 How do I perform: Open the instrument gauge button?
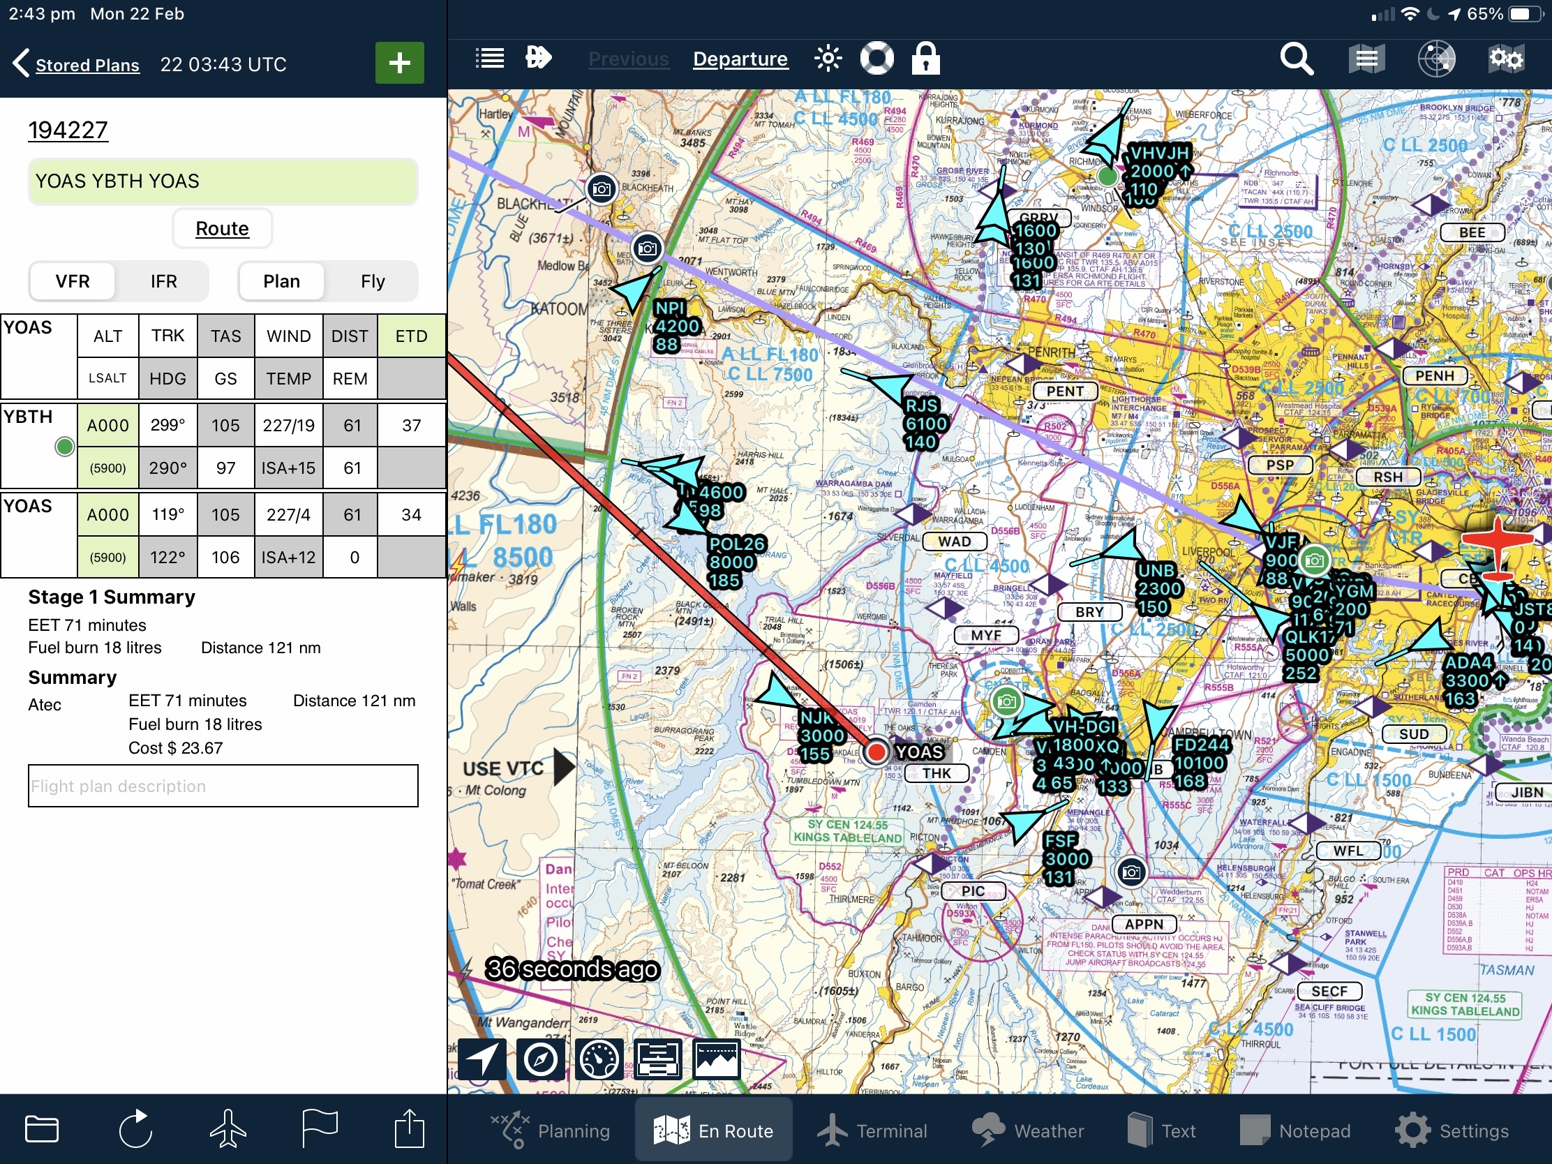point(599,1059)
